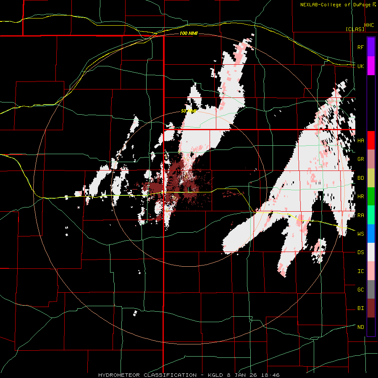Click the ND legend label
This screenshot has height=378, width=378.
coord(360,327)
